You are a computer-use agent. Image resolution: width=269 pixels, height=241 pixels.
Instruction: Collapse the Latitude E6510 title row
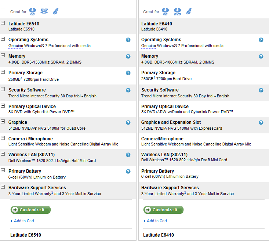coord(3,23)
